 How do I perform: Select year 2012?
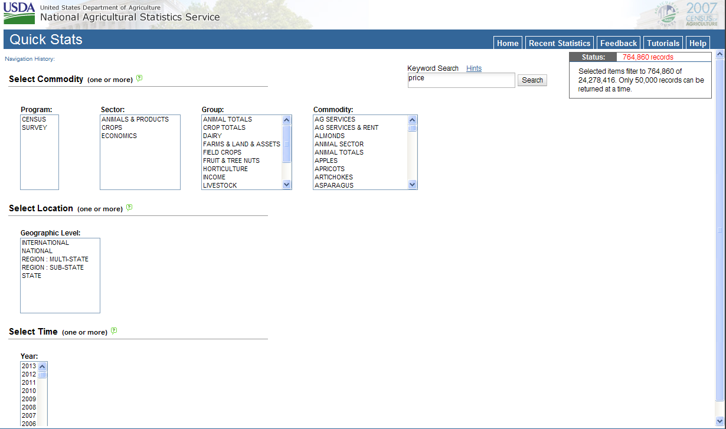[x=29, y=374]
